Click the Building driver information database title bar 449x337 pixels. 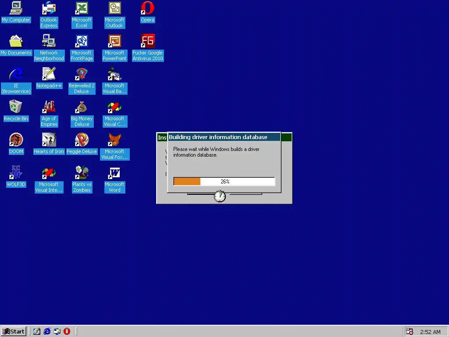(x=224, y=137)
